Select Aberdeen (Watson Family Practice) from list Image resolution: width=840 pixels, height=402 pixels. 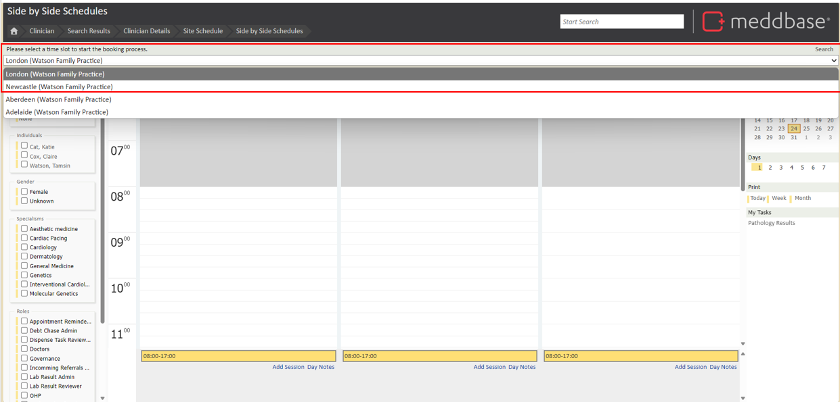[x=58, y=99]
